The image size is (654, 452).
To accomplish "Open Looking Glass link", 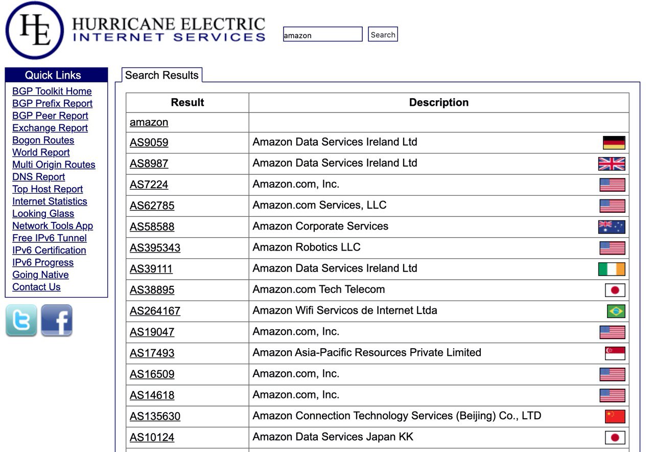I will pyautogui.click(x=43, y=214).
